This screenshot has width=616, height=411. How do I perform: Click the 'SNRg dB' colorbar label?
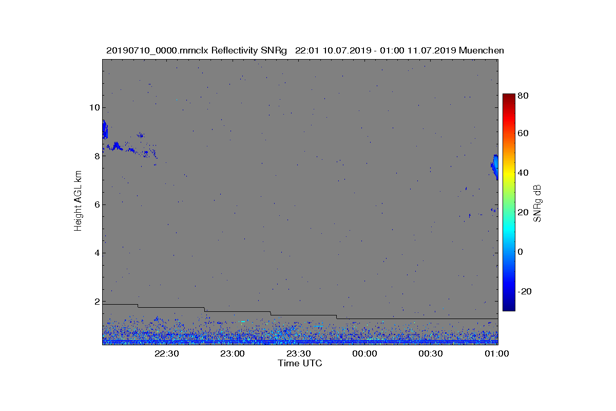coord(537,203)
